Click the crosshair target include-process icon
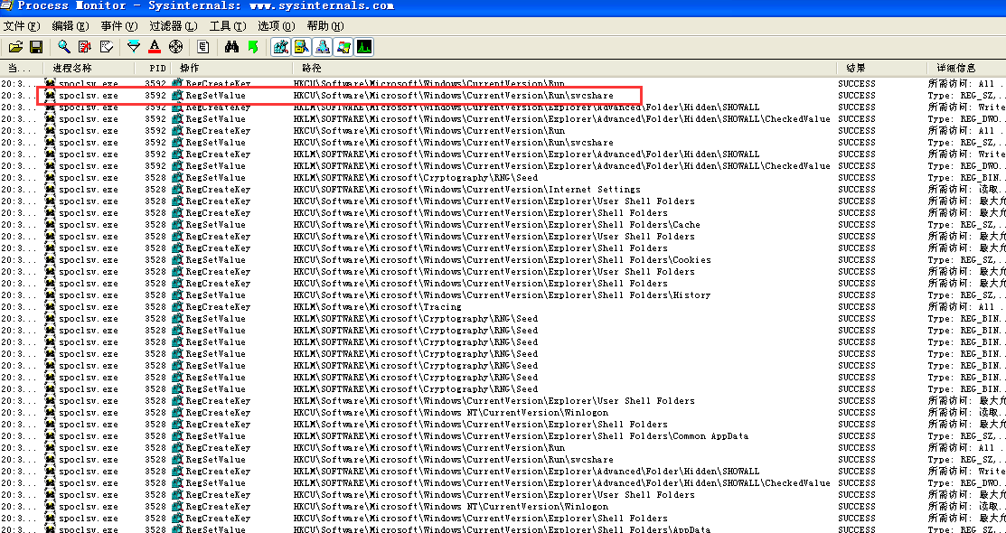Image resolution: width=1006 pixels, height=533 pixels. click(x=175, y=46)
